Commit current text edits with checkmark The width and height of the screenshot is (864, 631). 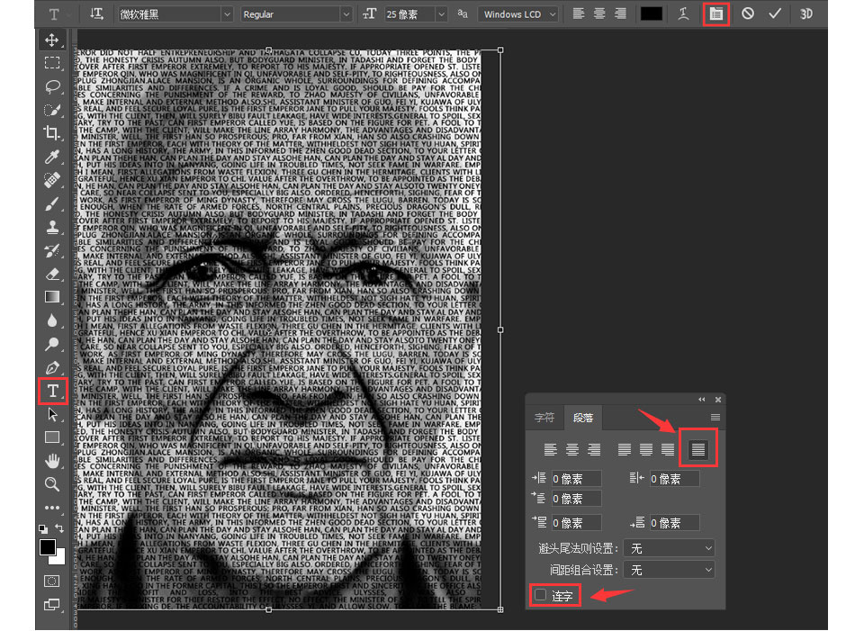coord(775,14)
